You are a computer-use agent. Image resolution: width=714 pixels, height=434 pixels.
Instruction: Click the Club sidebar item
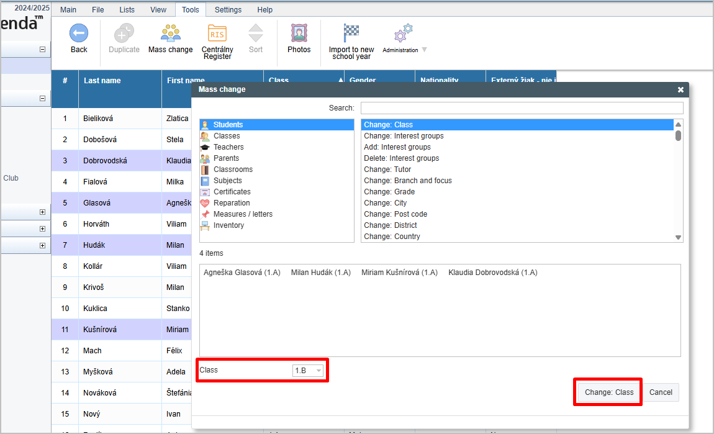pos(11,178)
